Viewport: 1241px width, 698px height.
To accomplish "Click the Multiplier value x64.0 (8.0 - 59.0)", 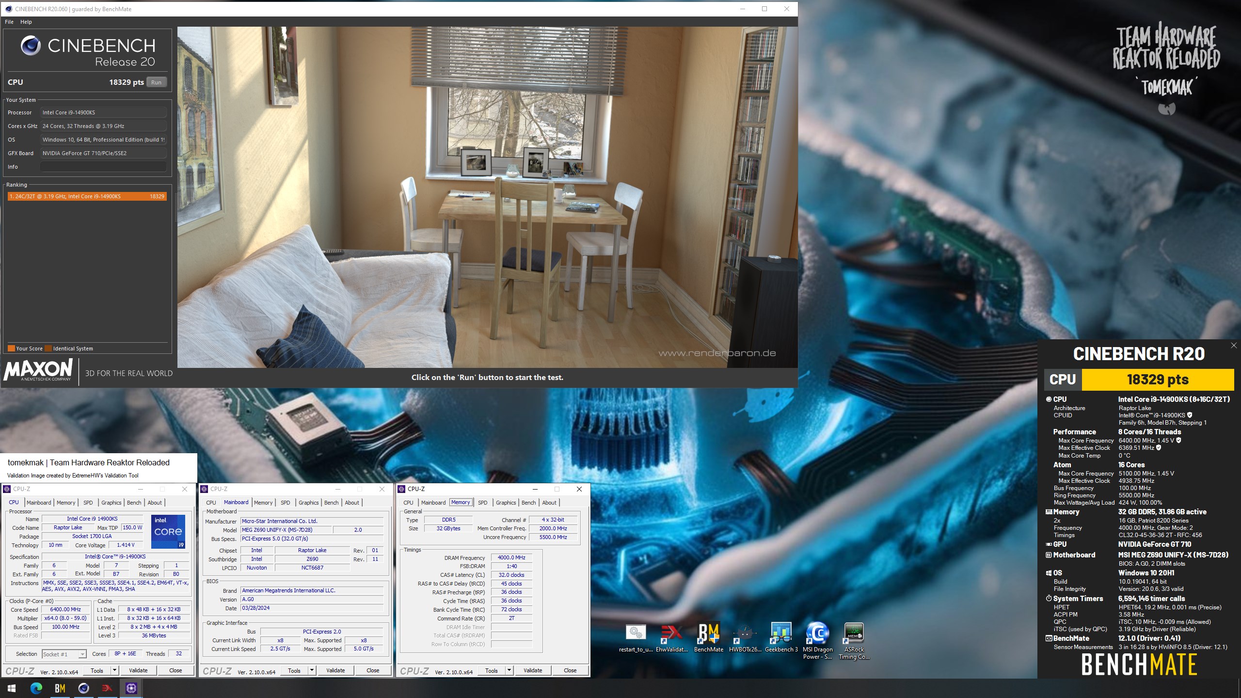I will click(x=65, y=618).
